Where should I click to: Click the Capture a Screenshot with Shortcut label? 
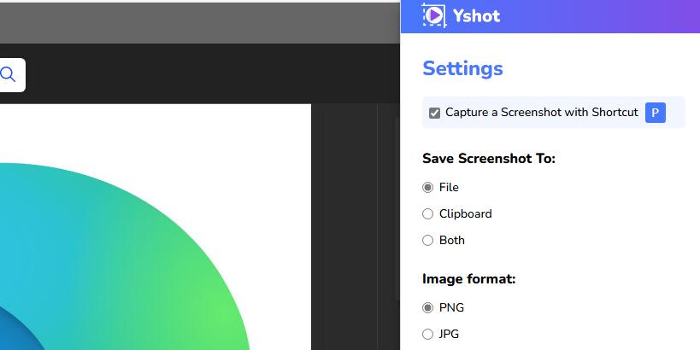tap(541, 113)
